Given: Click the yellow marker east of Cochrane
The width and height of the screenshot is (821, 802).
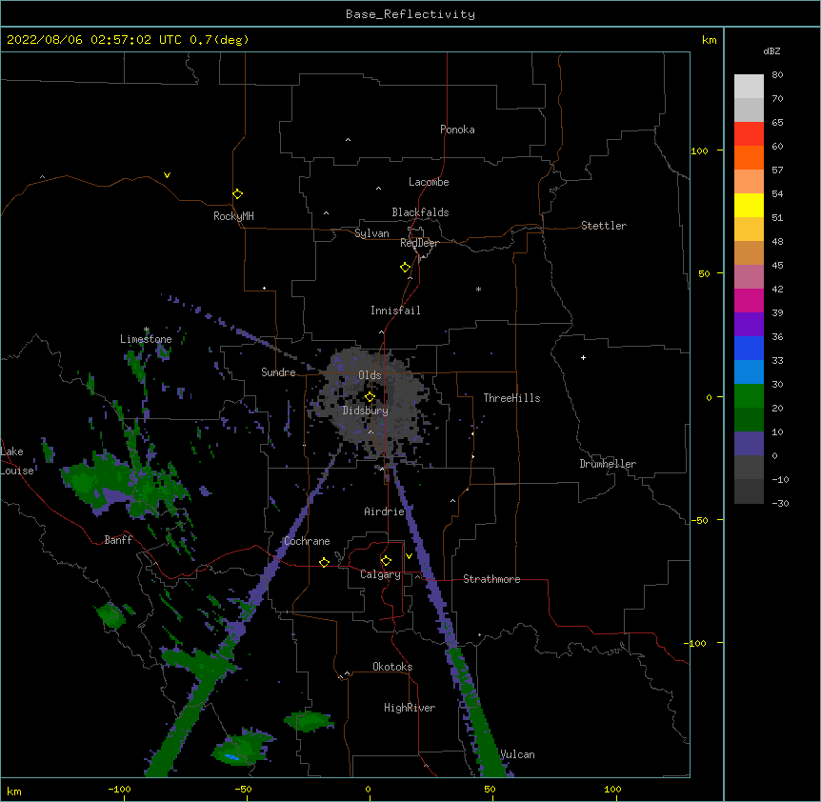Looking at the screenshot, I should click(324, 562).
